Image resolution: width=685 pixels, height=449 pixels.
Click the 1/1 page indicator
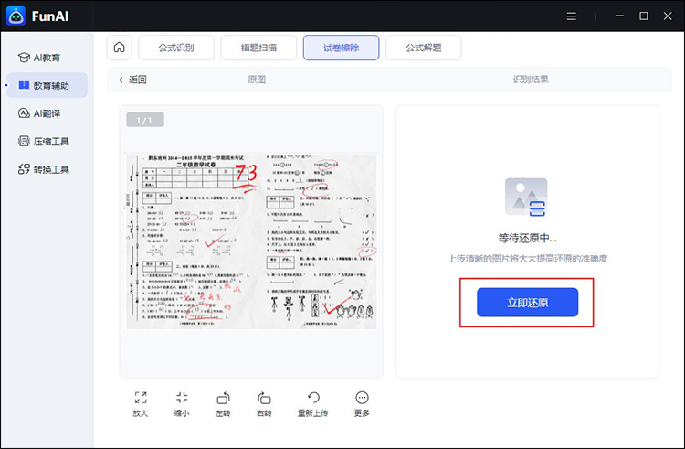pyautogui.click(x=145, y=120)
